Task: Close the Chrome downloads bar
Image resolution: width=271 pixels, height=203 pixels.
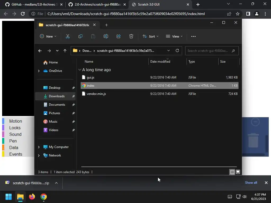Action: tap(266, 183)
